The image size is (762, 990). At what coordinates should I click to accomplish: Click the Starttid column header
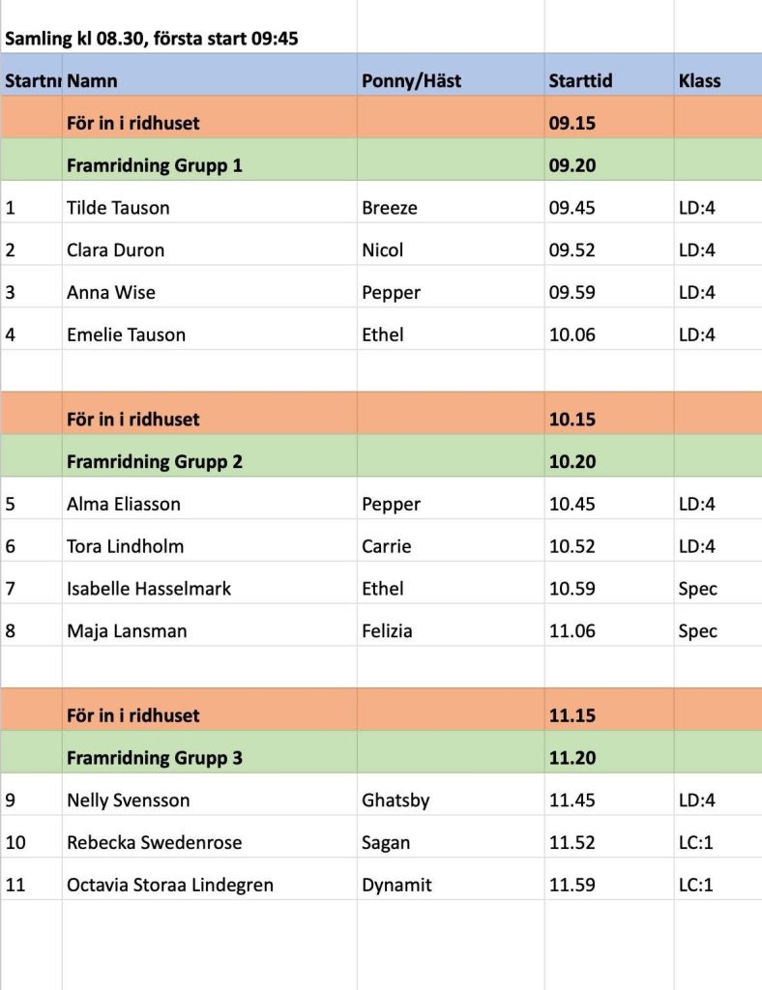(x=580, y=81)
